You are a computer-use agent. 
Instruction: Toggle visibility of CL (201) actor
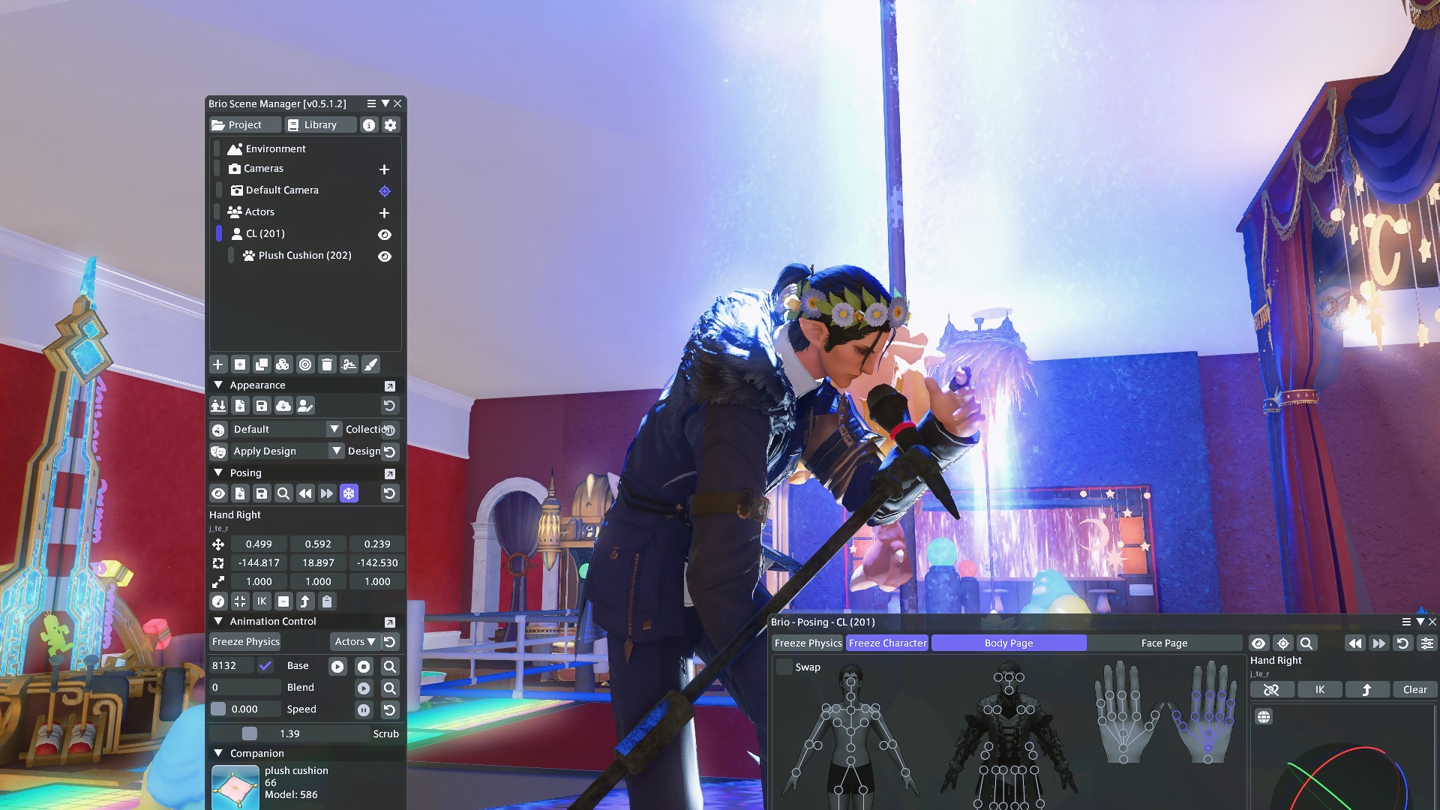coord(385,235)
